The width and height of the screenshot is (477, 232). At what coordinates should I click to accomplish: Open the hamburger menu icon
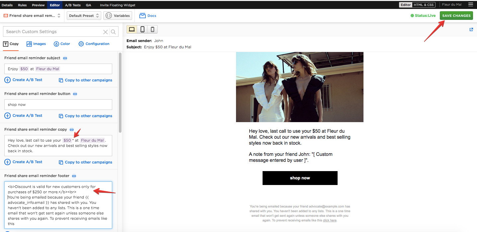click(x=470, y=5)
